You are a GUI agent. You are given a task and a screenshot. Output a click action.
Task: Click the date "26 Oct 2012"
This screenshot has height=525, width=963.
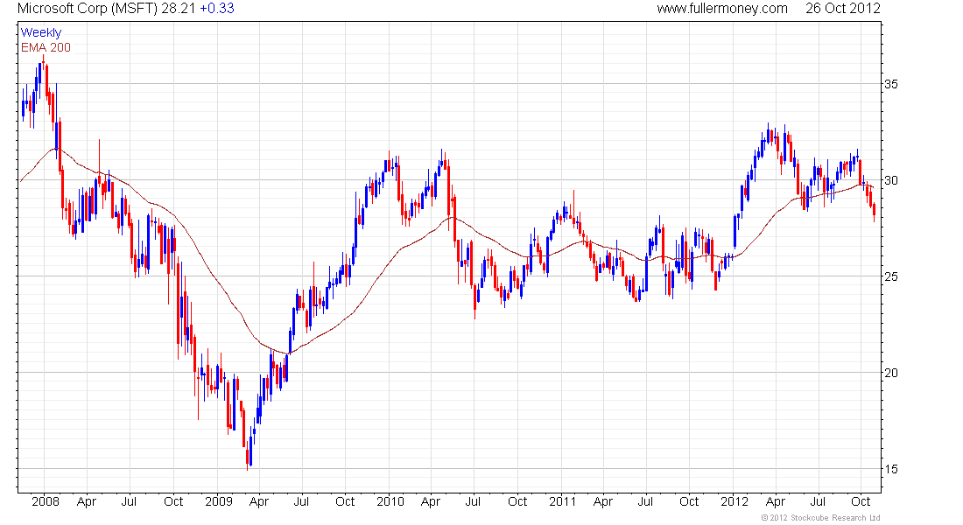click(842, 9)
